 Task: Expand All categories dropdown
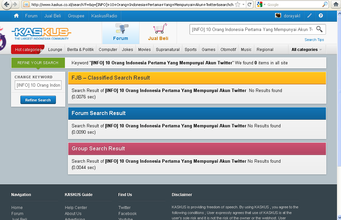(307, 50)
